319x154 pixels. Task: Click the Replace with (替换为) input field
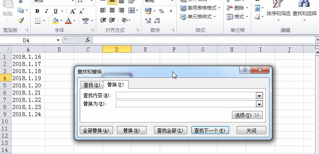186,104
